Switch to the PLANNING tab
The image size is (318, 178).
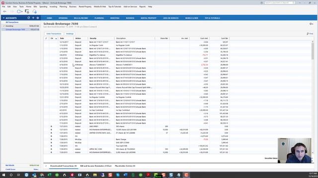point(99,18)
